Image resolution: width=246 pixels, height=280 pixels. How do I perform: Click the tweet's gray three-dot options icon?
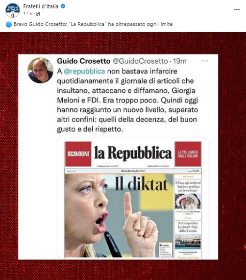point(205,61)
